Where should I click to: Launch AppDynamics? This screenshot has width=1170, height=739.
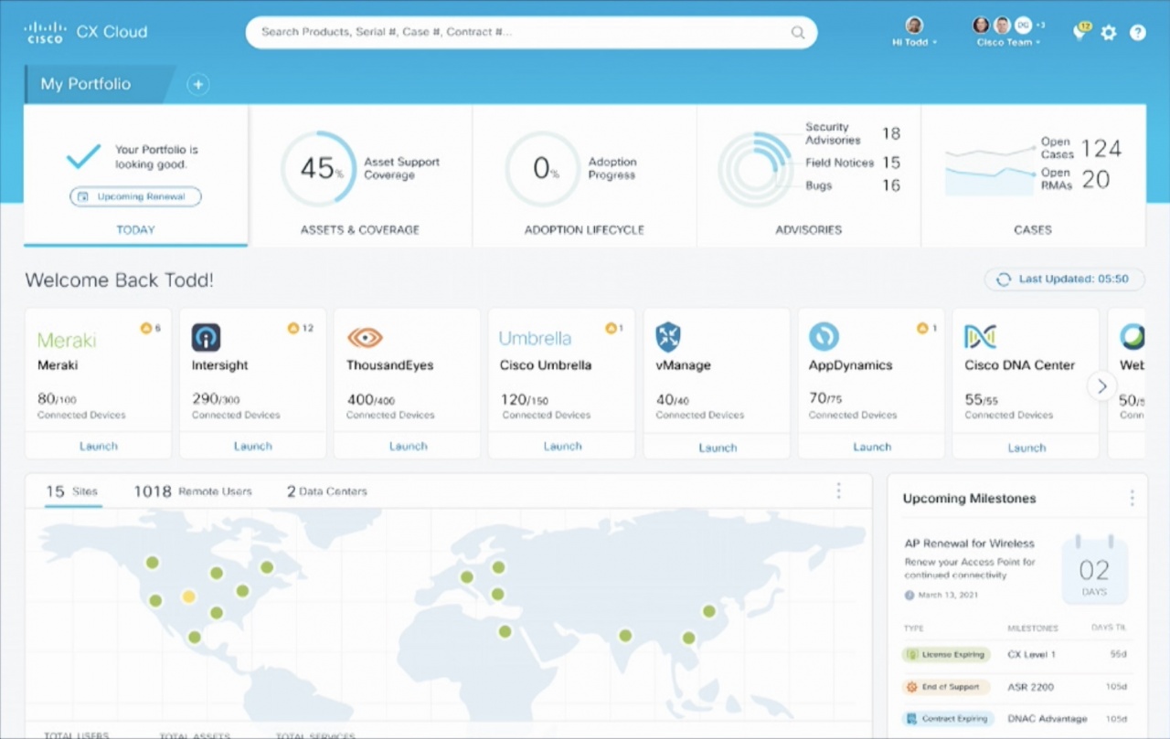tap(872, 447)
